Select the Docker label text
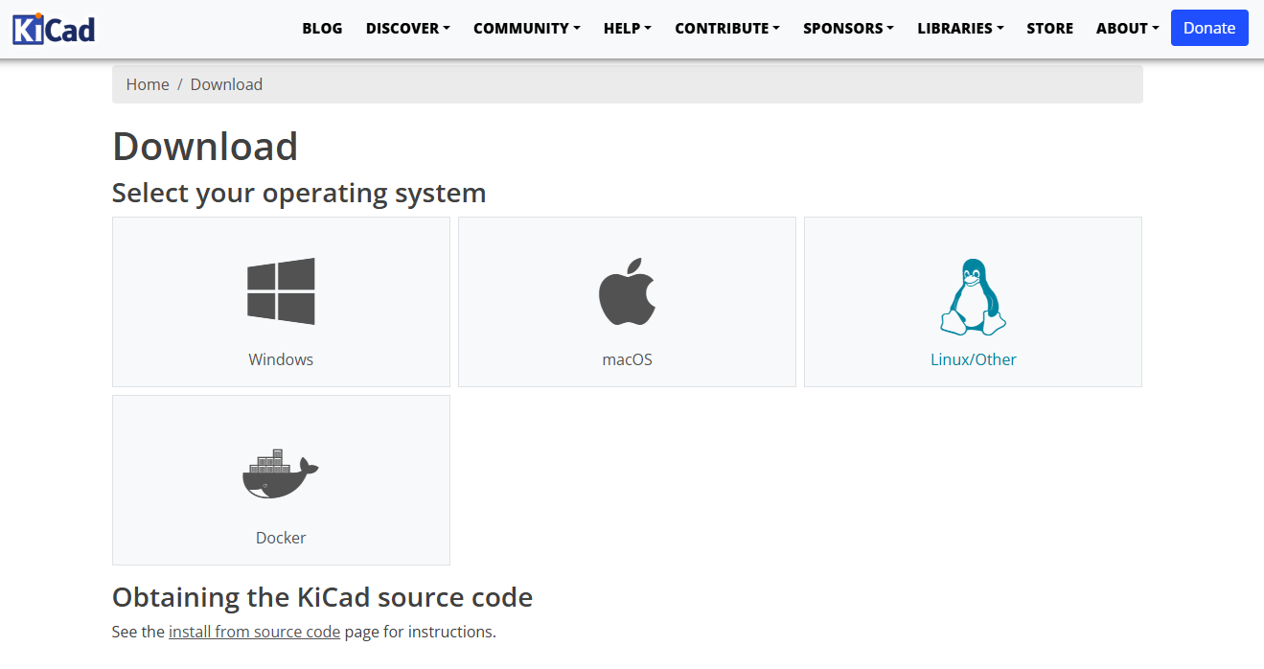Image resolution: width=1264 pixels, height=669 pixels. pos(281,538)
